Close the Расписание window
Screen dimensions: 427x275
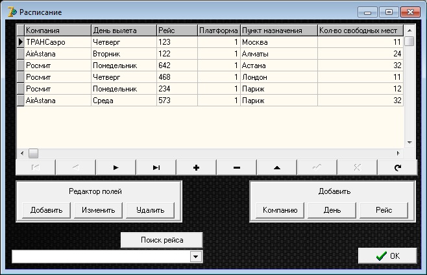pos(410,12)
